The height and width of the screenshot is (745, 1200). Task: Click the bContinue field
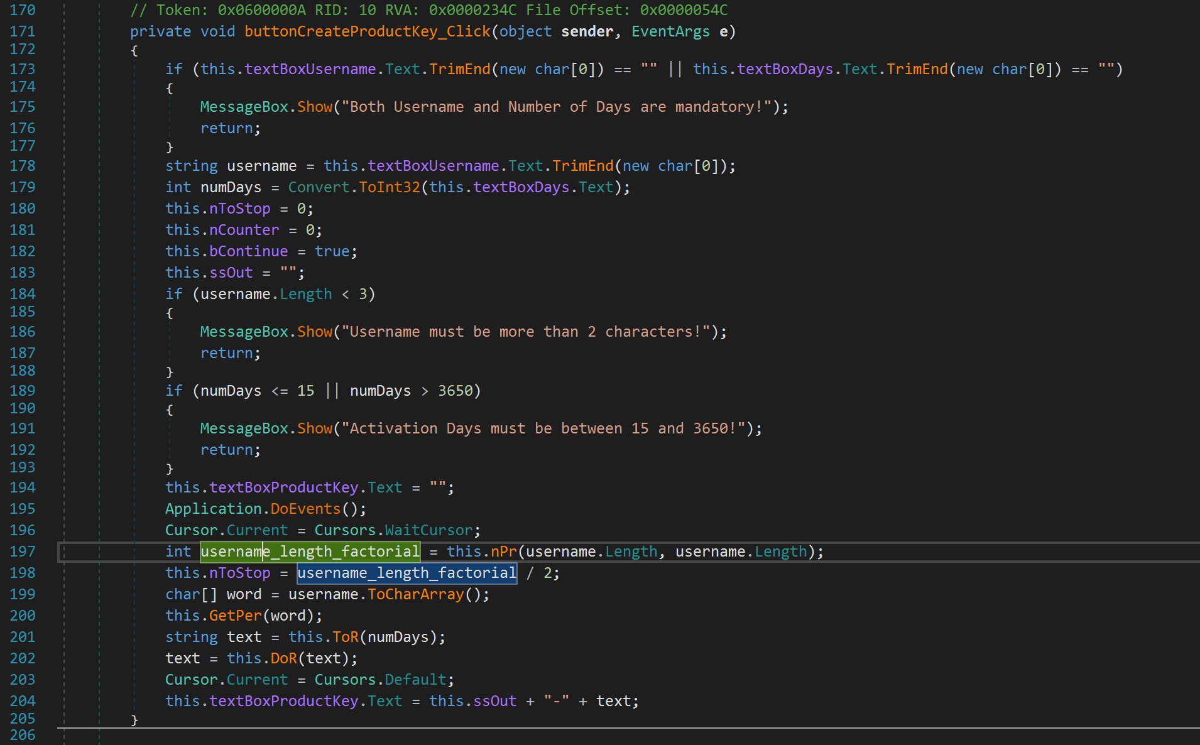[x=249, y=251]
